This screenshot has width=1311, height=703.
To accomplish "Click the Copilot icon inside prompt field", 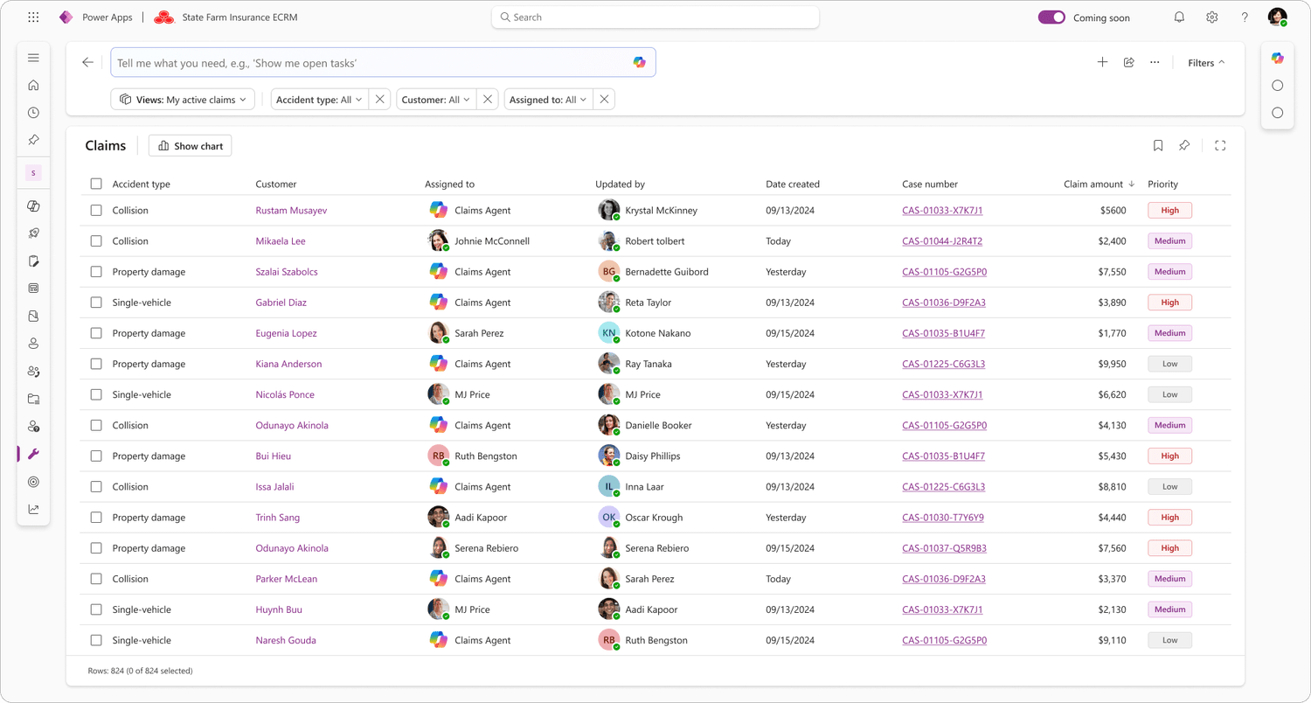I will 640,62.
